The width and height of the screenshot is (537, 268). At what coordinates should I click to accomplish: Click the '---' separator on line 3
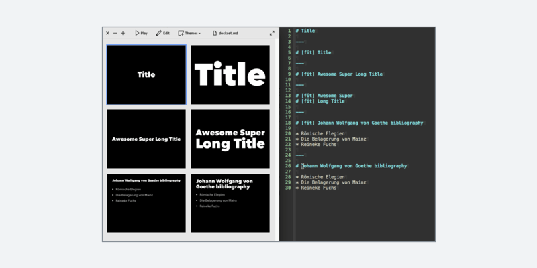(x=299, y=42)
